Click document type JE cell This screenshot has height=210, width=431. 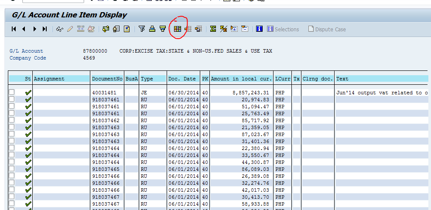144,93
